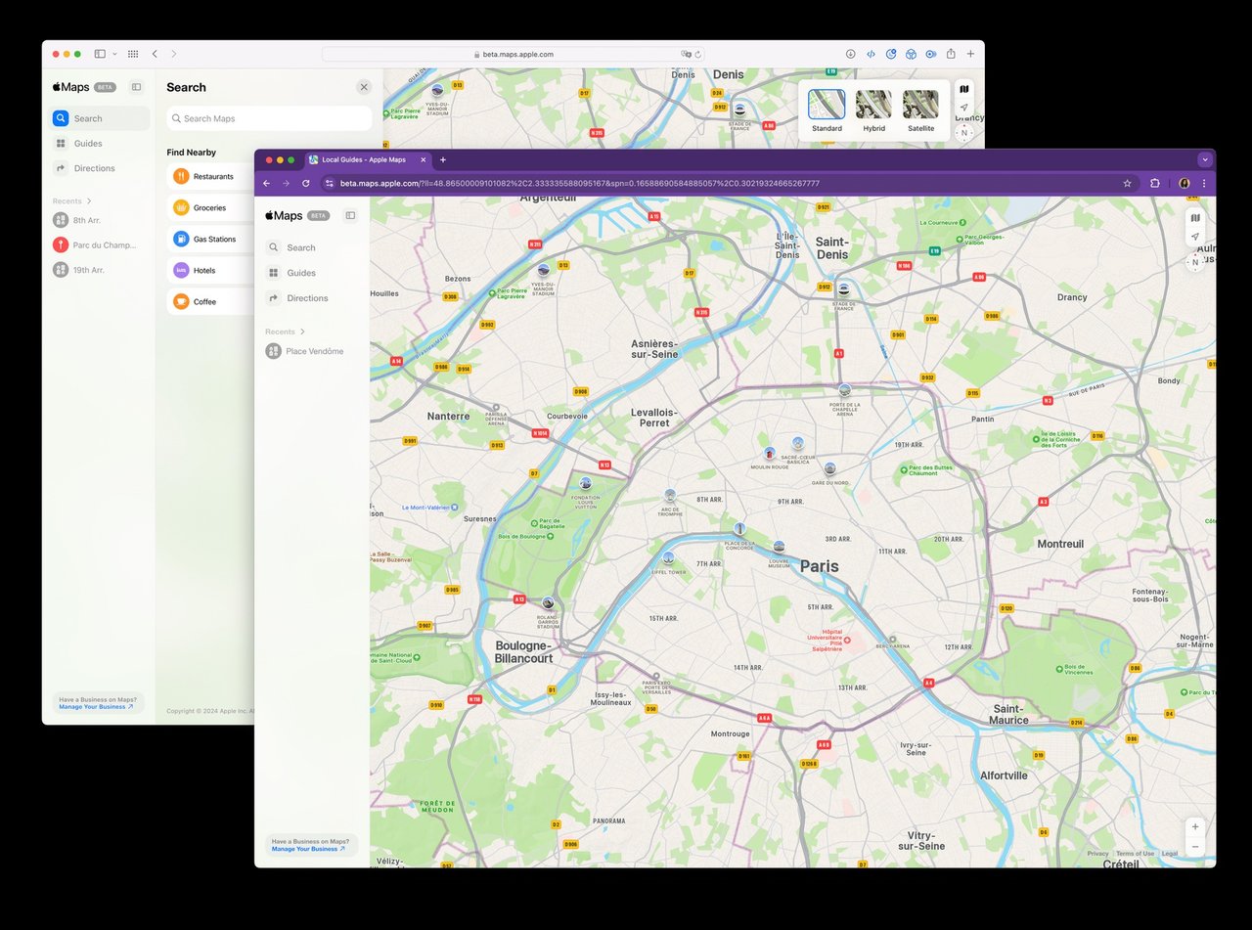Screen dimensions: 1252x930
Task: Open Chrome tab search dropdown
Action: [1204, 159]
